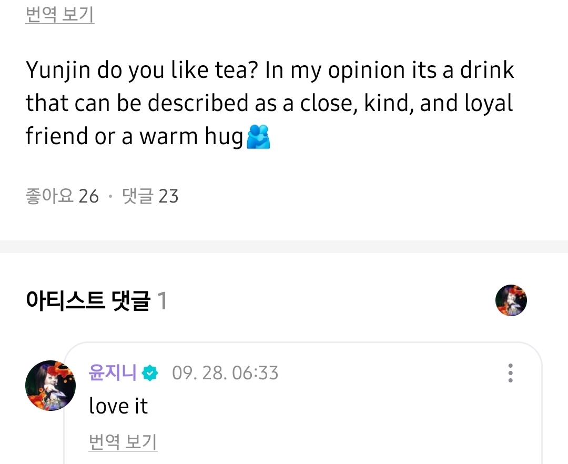The image size is (568, 464).
Task: Tap the hug emoji in the post
Action: [258, 137]
